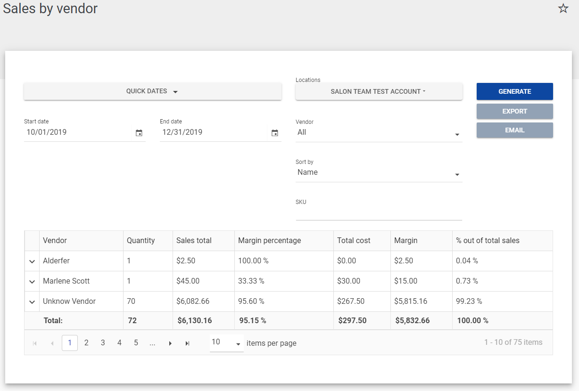
Task: Open the Quick Dates dropdown
Action: [152, 91]
